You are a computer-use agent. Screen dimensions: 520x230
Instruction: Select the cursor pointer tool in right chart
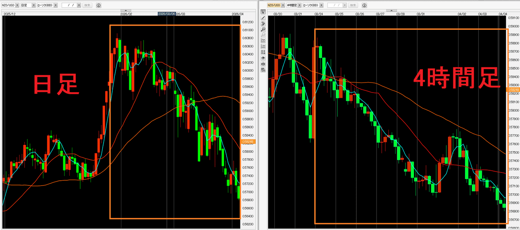263,12
